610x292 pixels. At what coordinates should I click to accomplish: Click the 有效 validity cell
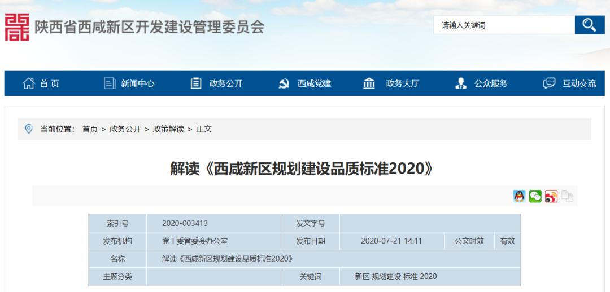coord(507,241)
